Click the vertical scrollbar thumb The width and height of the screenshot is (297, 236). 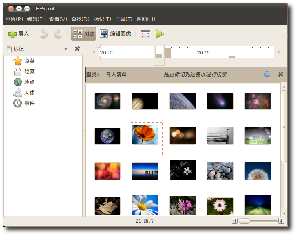click(x=284, y=127)
